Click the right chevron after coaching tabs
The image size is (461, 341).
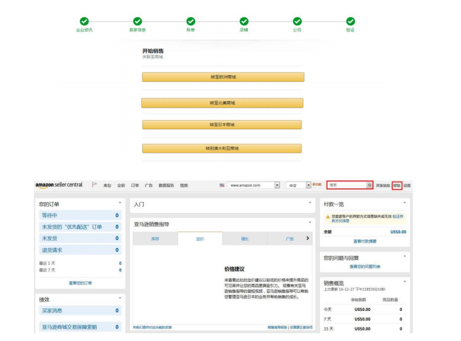pos(308,238)
